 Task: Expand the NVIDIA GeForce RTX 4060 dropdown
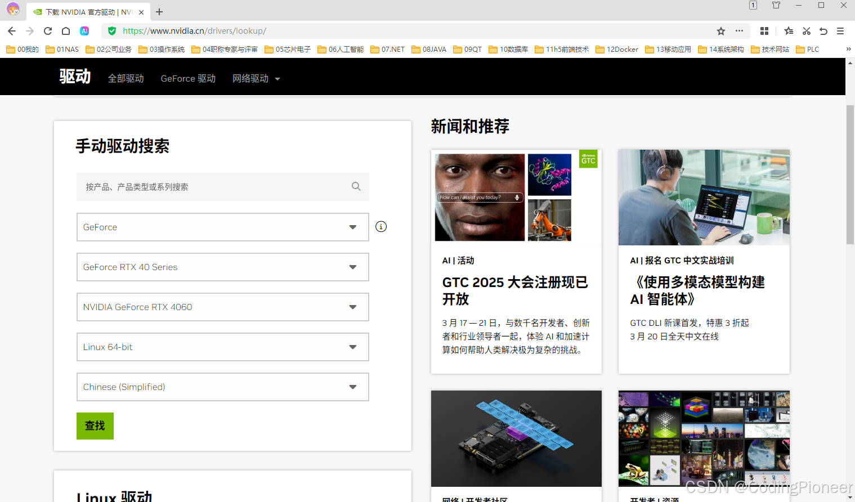pos(223,307)
